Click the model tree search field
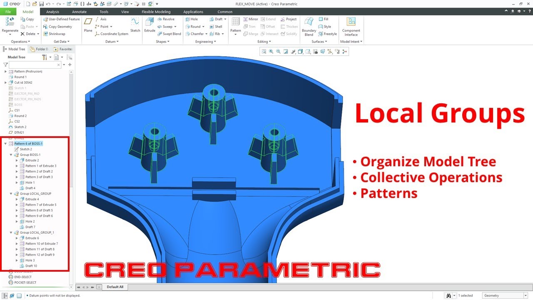 (35, 65)
